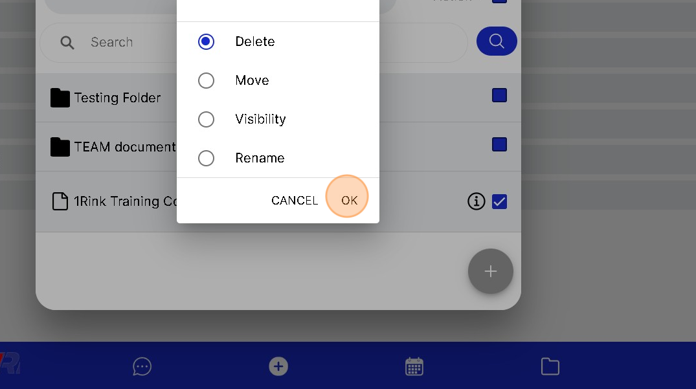Screen dimensions: 696x389
Task: Uncheck the 1Rink Training file checkbox
Action: [499, 201]
